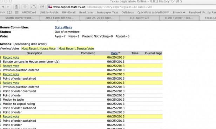Select the Absent=5 vote count
The image size is (216, 129).
[122, 36]
